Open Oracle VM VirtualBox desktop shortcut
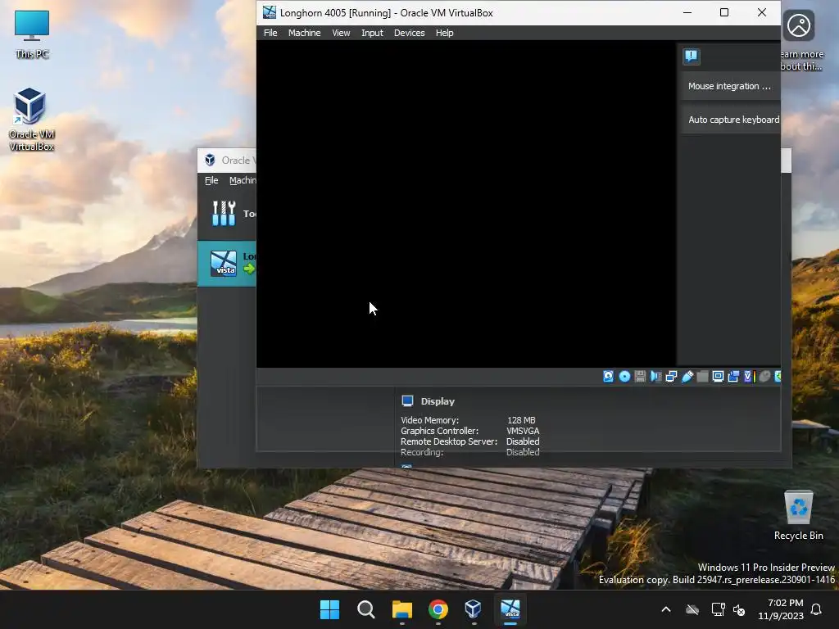This screenshot has width=839, height=629. click(31, 120)
